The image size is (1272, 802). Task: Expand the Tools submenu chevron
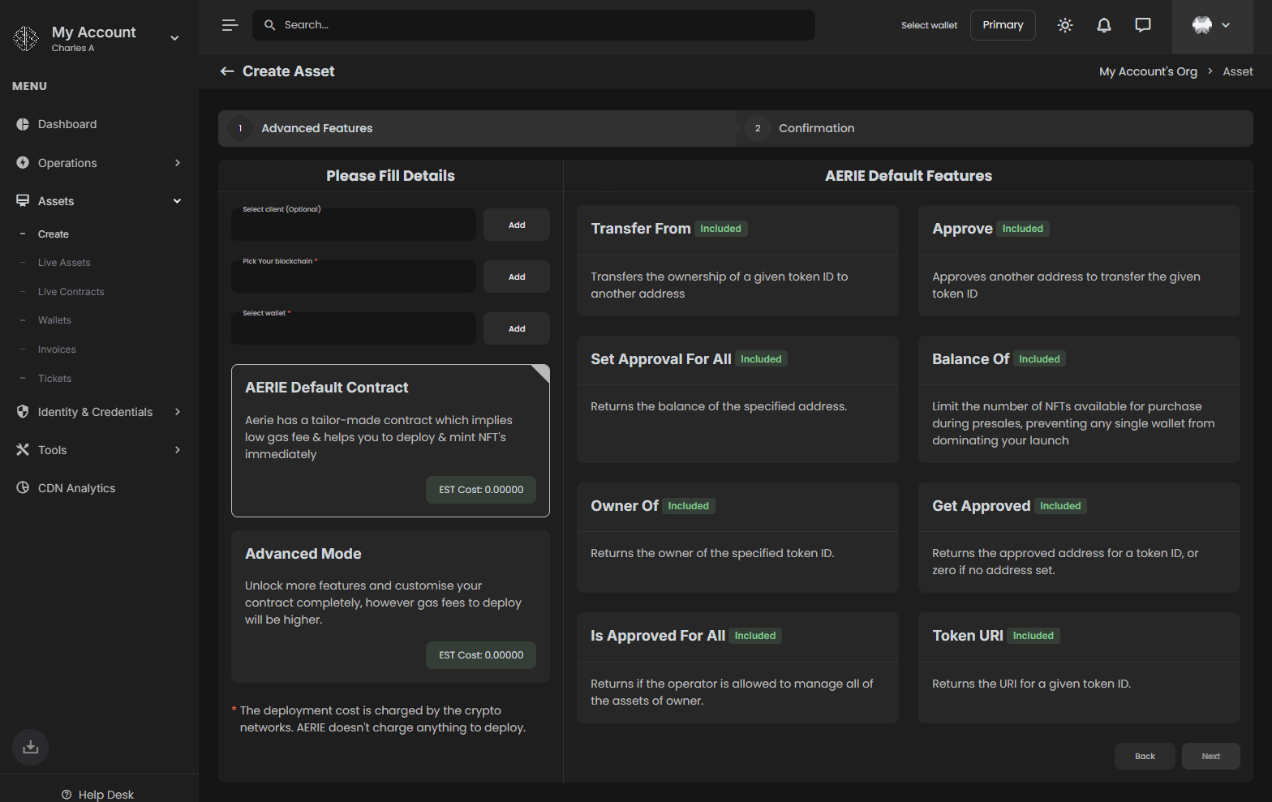178,450
